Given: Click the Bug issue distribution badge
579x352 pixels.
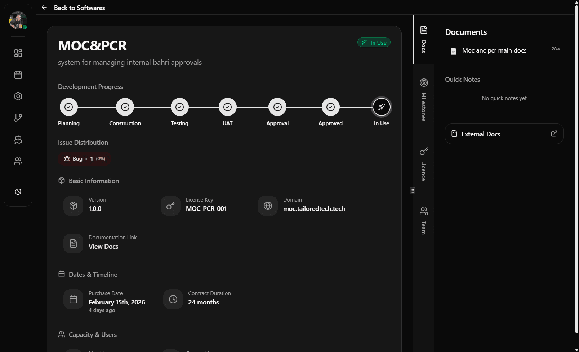Looking at the screenshot, I should (84, 158).
